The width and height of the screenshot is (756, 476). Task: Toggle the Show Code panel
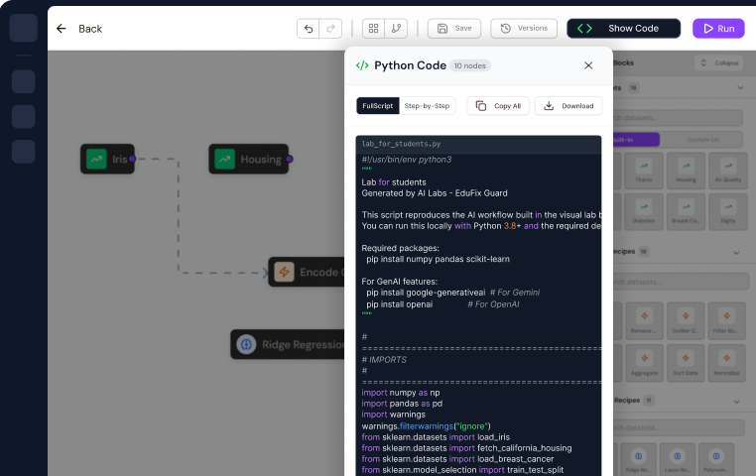click(x=623, y=29)
